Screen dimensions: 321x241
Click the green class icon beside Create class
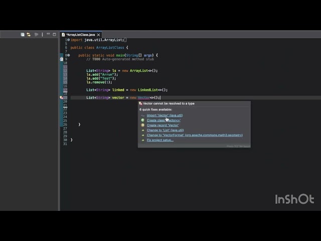(x=142, y=120)
